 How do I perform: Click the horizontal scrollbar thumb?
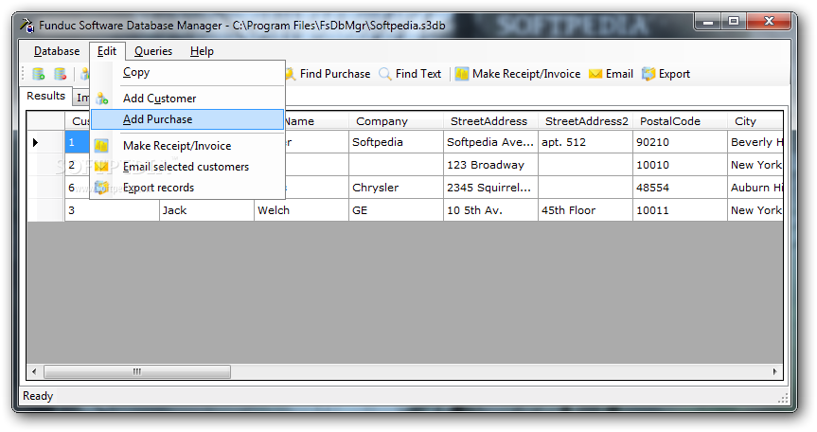[137, 371]
